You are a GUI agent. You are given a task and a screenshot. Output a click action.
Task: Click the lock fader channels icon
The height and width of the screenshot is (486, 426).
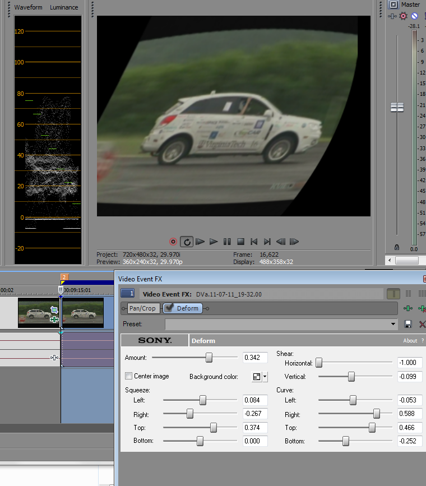click(397, 247)
